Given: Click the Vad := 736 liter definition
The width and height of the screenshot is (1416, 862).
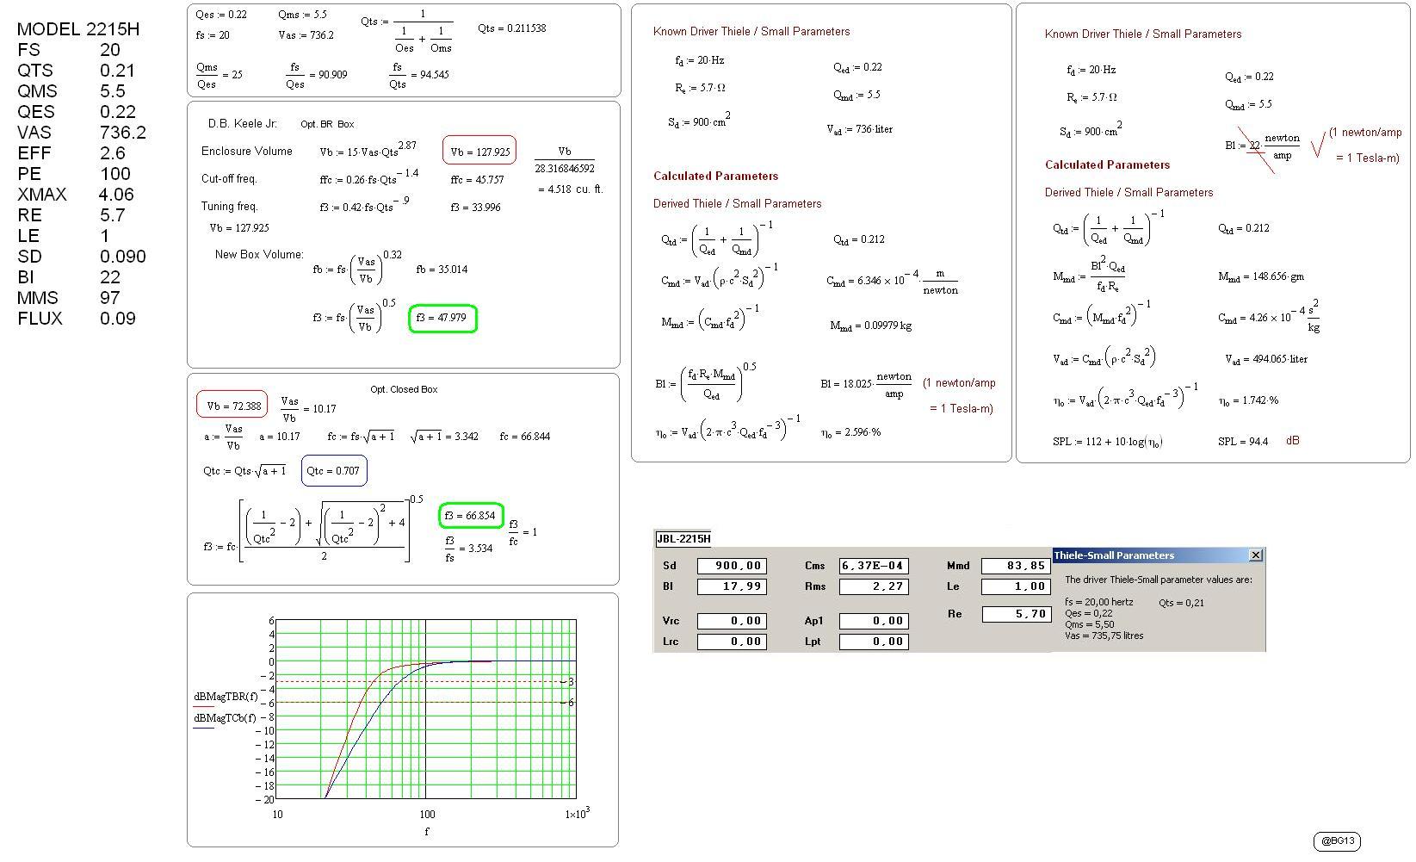Looking at the screenshot, I should (859, 130).
